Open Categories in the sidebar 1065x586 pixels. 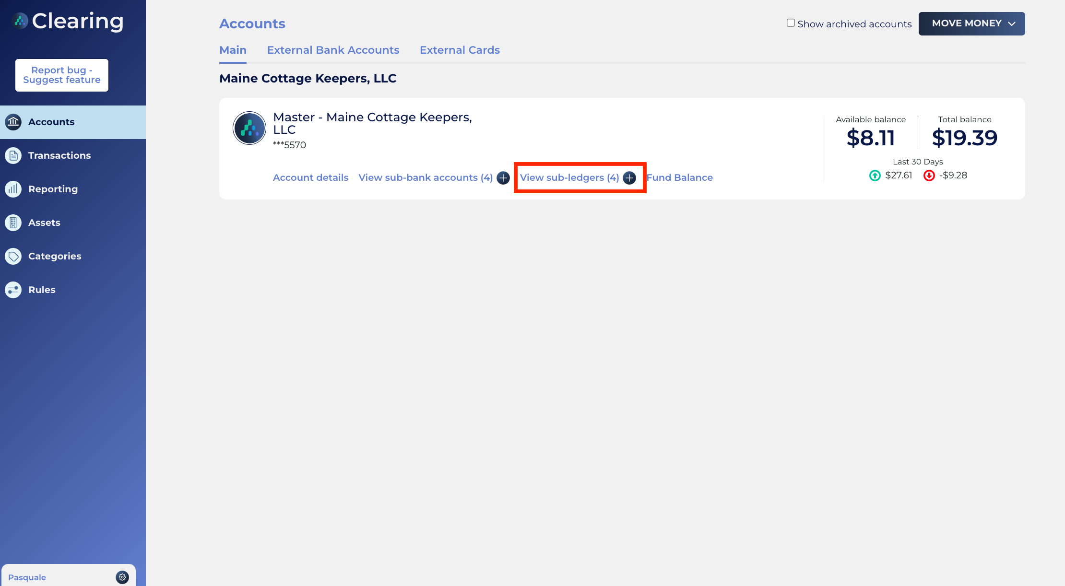click(73, 256)
